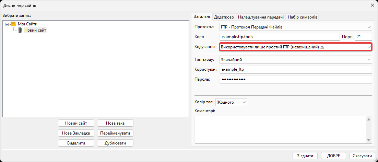The height and width of the screenshot is (162, 378).
Task: Click the Видалити button
Action: [x=76, y=143]
